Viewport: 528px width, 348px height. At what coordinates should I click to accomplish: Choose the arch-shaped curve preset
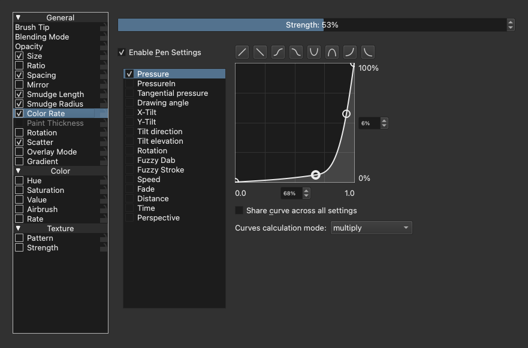tap(331, 52)
